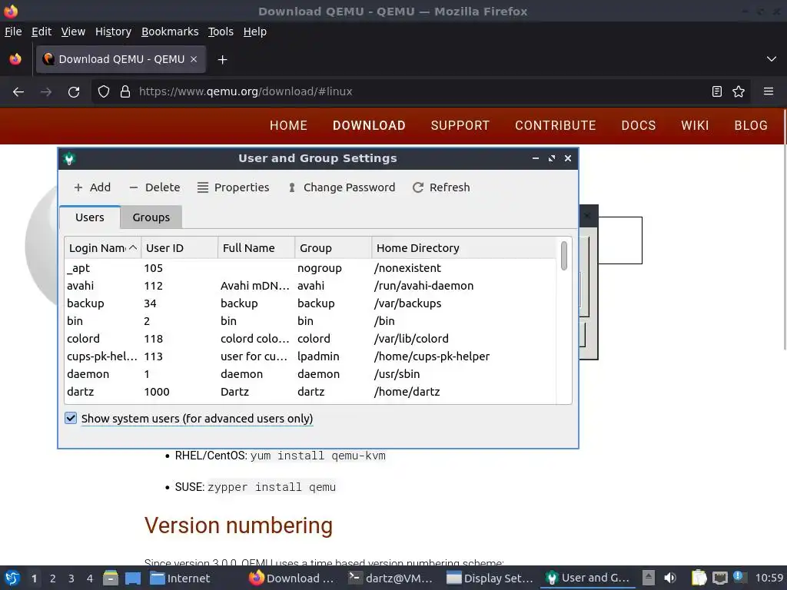Toggle Show system users checkbox
Screen dimensions: 787x590
(x=71, y=418)
